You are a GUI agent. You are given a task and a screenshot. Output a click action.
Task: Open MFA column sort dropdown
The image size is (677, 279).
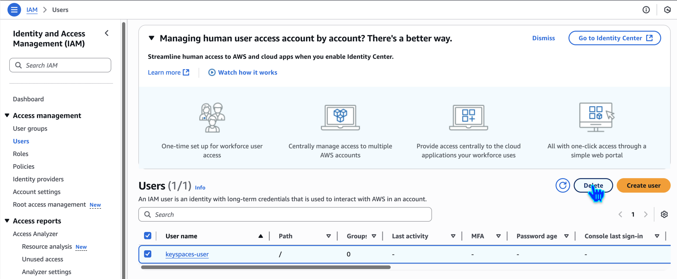coord(498,236)
